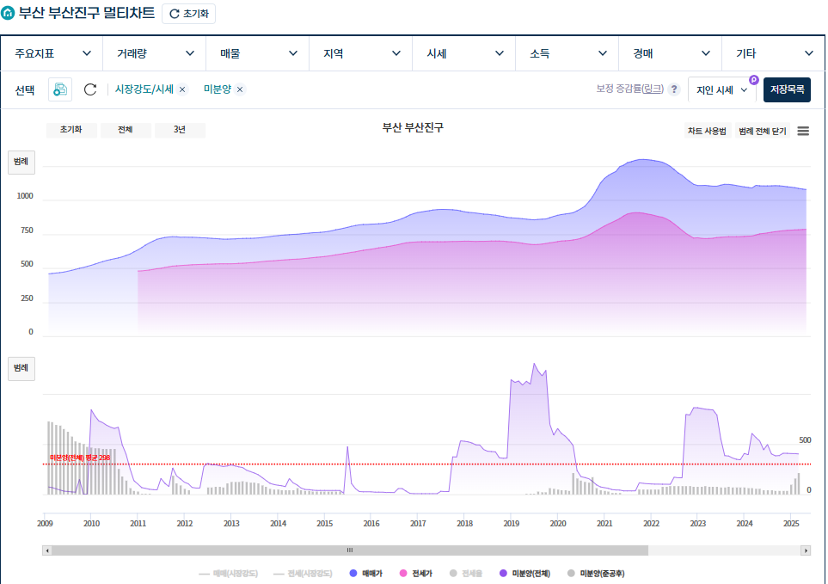
Task: Click the ? help icon beside 보정 증감률
Action: tap(674, 89)
